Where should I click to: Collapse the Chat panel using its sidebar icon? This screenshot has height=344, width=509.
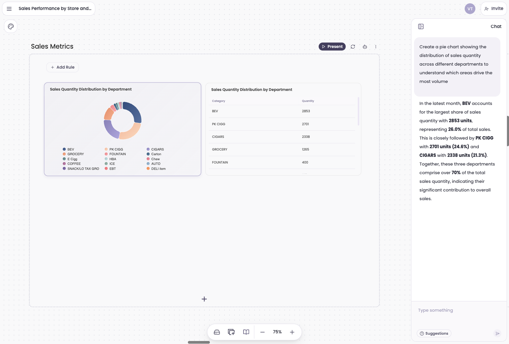[421, 26]
